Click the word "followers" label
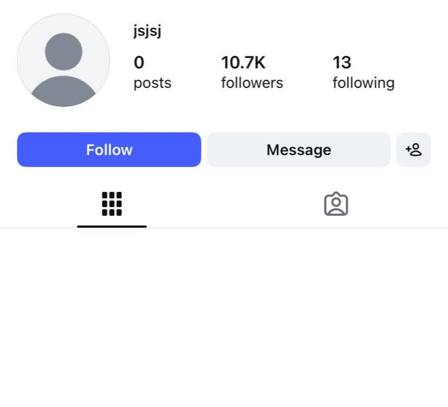The height and width of the screenshot is (407, 448). [x=252, y=83]
